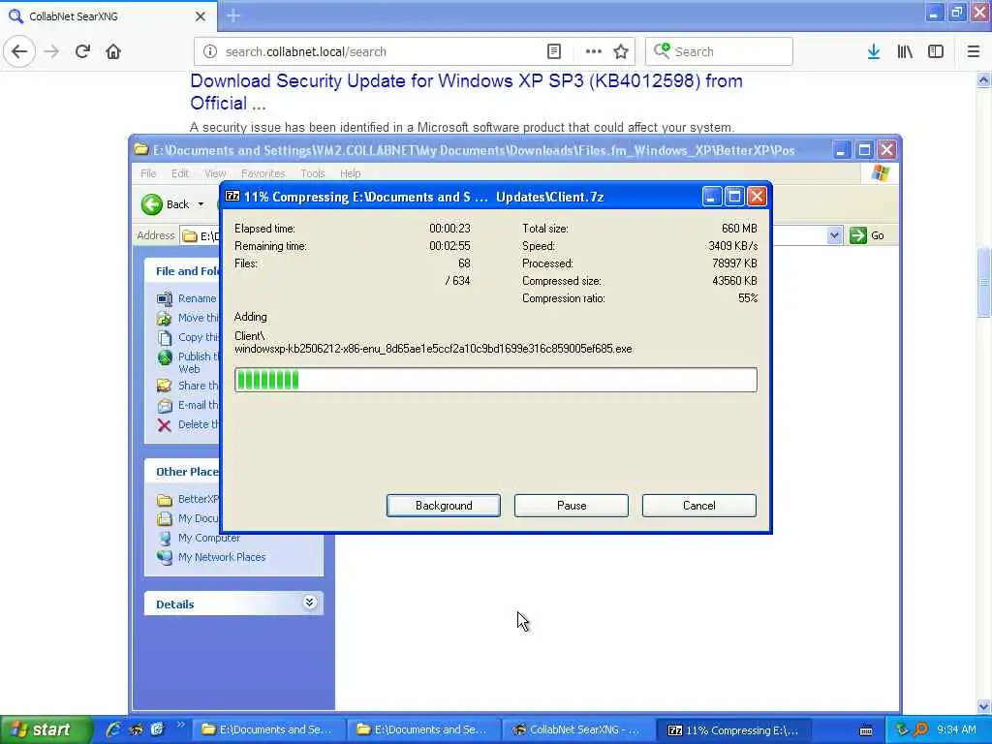992x744 pixels.
Task: Click the Publish to Web globe icon
Action: point(165,357)
